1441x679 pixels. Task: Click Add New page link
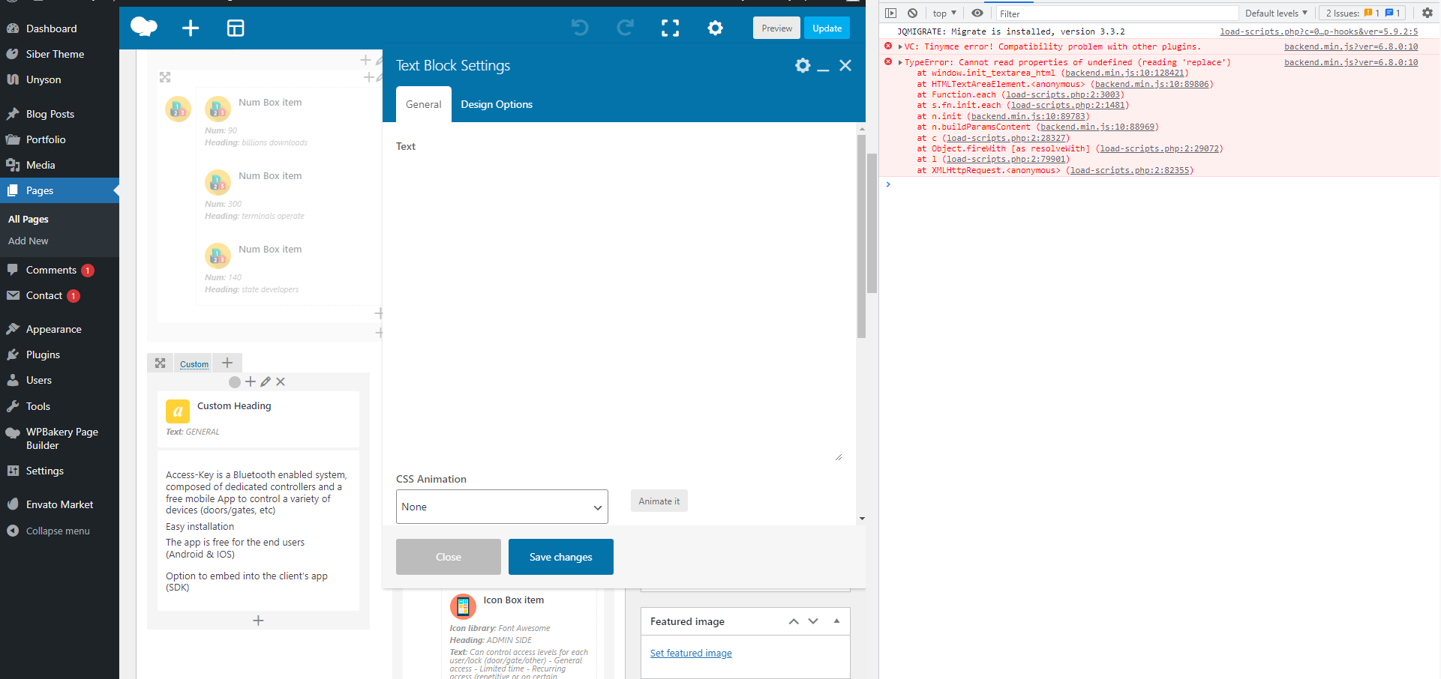pyautogui.click(x=29, y=241)
